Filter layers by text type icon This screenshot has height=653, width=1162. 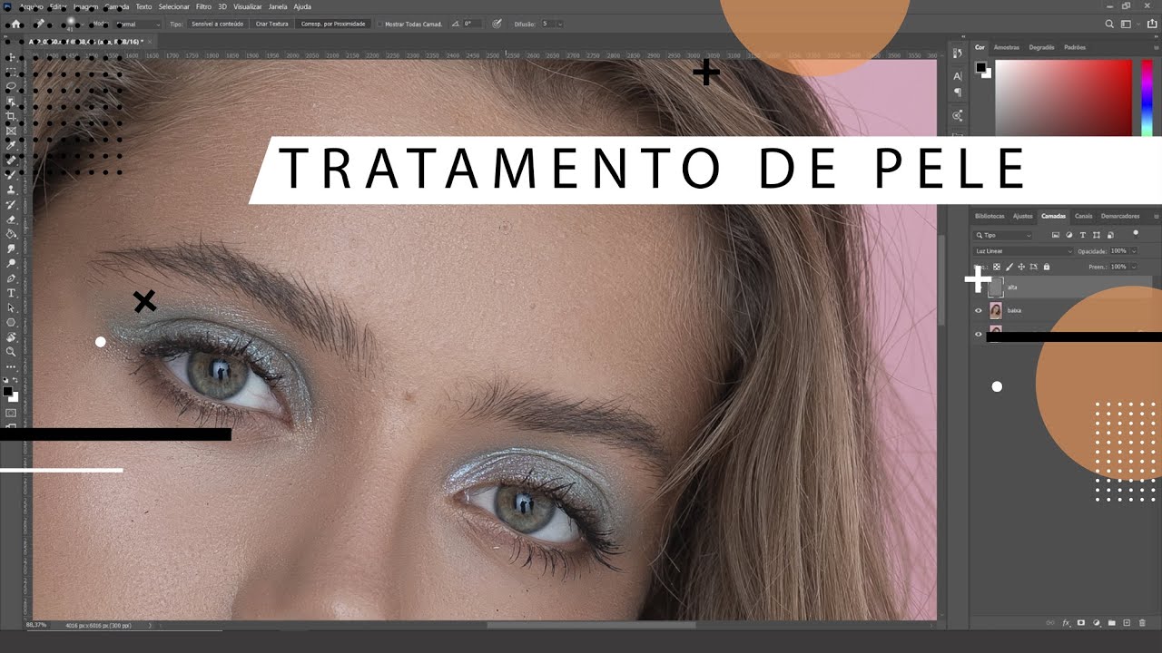pyautogui.click(x=1083, y=235)
